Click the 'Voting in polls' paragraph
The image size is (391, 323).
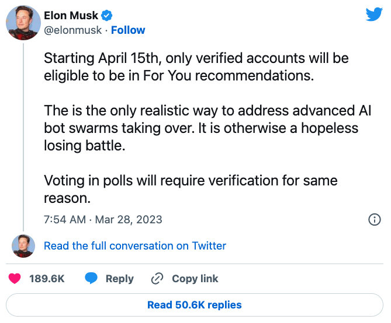pos(191,189)
